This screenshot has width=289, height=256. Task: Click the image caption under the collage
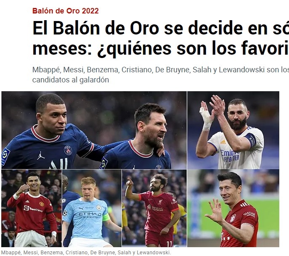click(x=86, y=253)
